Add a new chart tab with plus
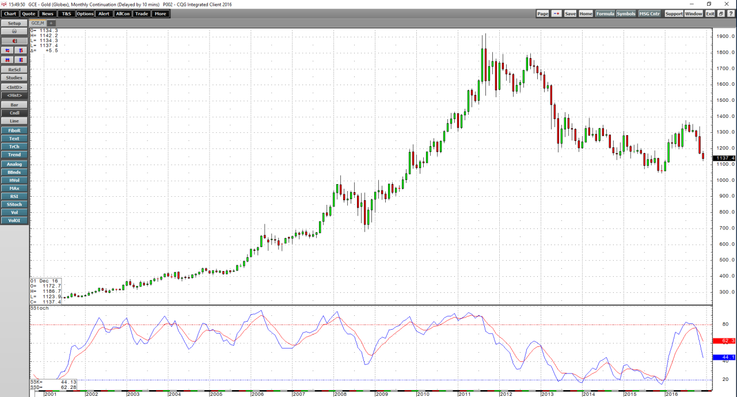The width and height of the screenshot is (737, 397). point(51,23)
